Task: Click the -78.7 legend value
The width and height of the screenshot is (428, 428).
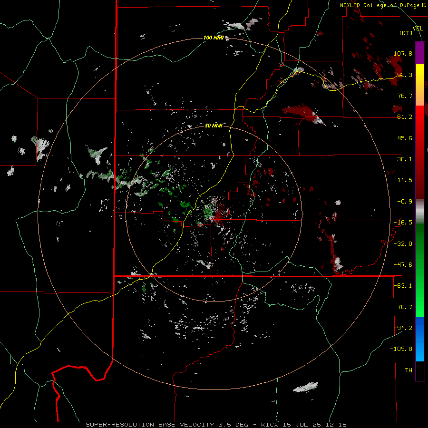Action: tap(403, 307)
